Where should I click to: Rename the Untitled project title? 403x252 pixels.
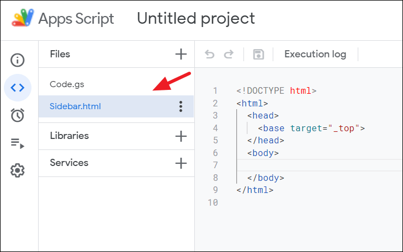click(196, 19)
